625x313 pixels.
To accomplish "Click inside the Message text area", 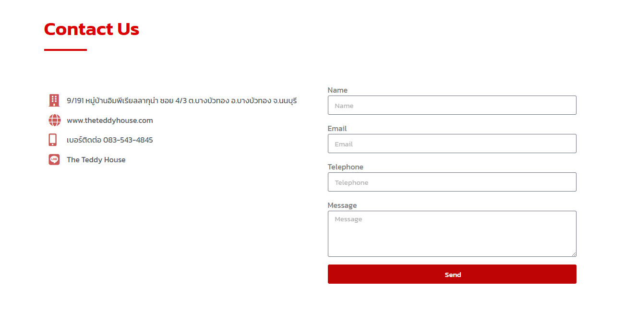I will click(452, 234).
